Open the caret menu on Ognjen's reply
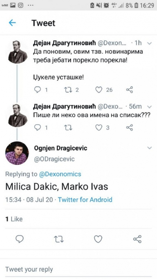The height and width of the screenshot is (279, 157). (x=149, y=148)
